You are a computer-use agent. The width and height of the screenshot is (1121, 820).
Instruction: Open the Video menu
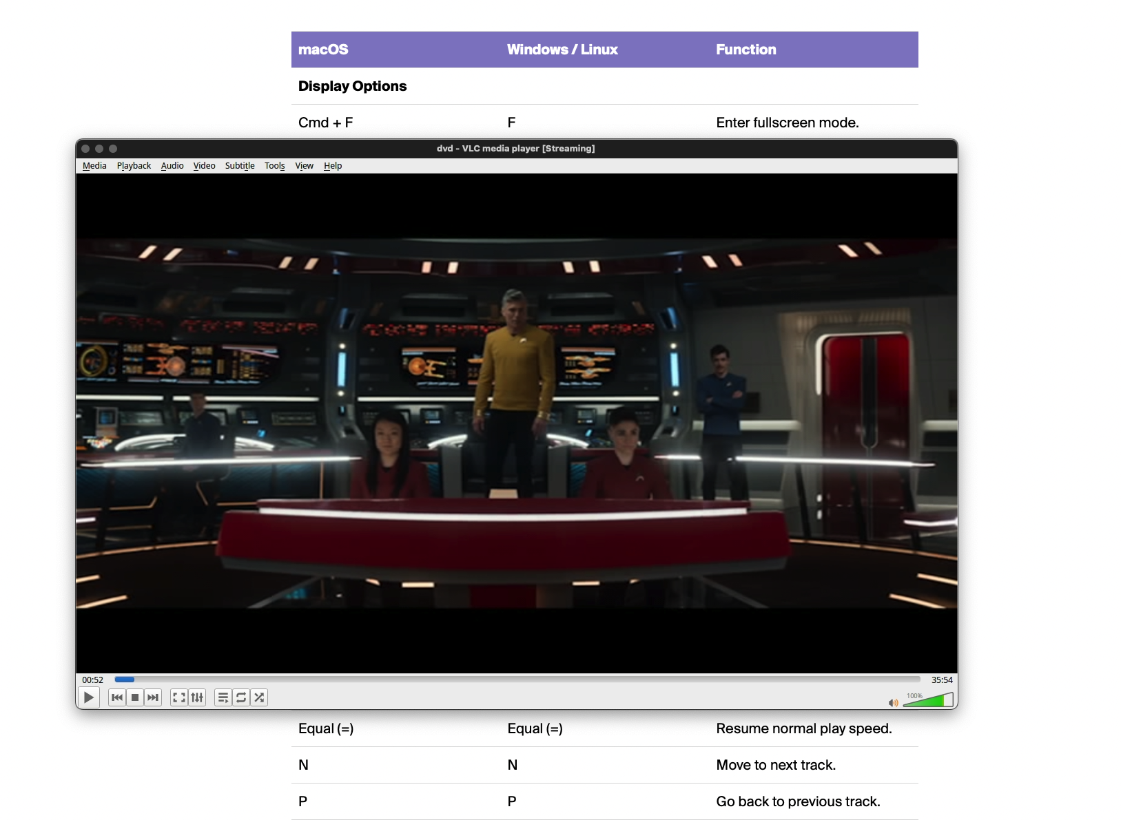204,166
